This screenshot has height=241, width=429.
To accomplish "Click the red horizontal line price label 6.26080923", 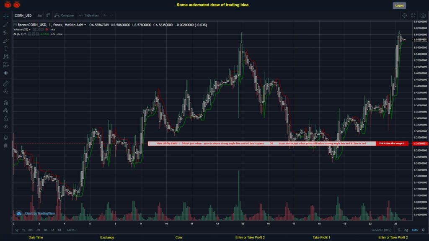I will (x=420, y=144).
